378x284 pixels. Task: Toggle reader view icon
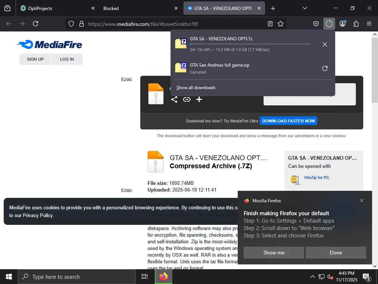tap(270, 24)
